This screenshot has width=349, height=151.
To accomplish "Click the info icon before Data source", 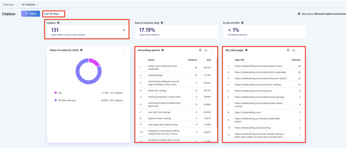I will coord(299,14).
